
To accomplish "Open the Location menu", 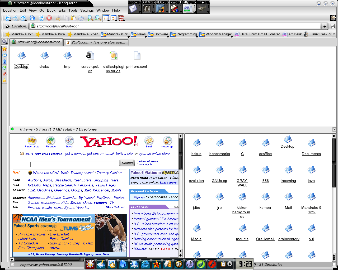I will tap(10, 10).
